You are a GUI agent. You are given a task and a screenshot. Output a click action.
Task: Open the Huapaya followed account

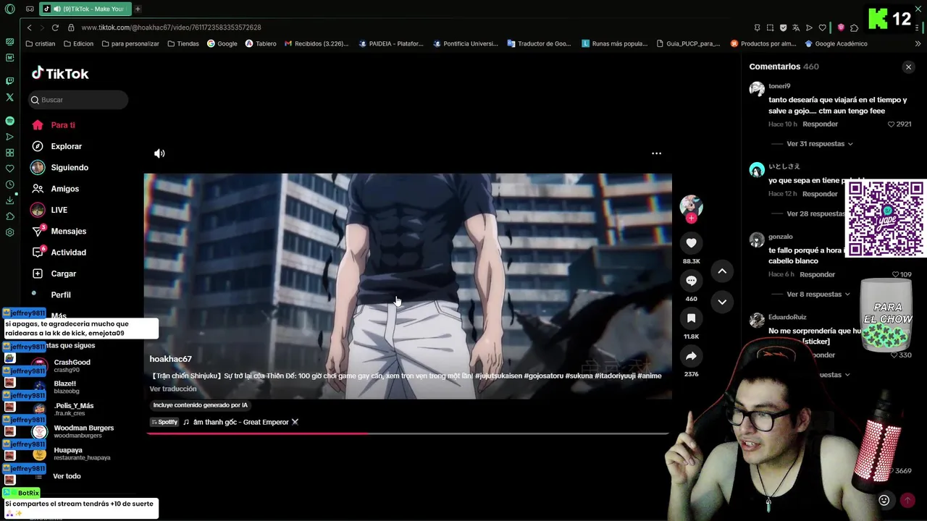(71, 454)
